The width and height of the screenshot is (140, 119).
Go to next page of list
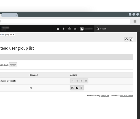point(82,81)
